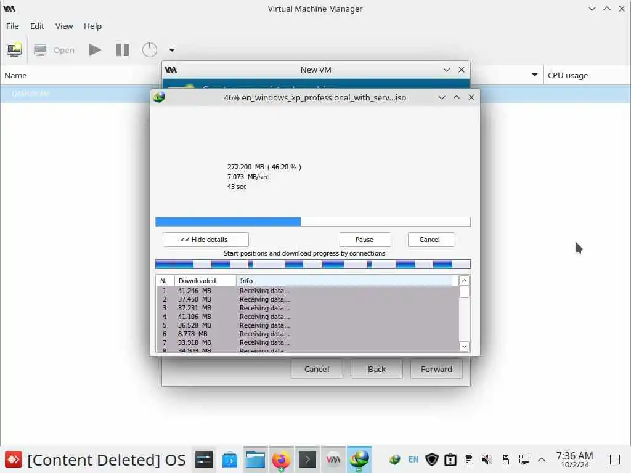The image size is (631, 473).
Task: Click the download manager globe icon in title bar
Action: point(160,97)
